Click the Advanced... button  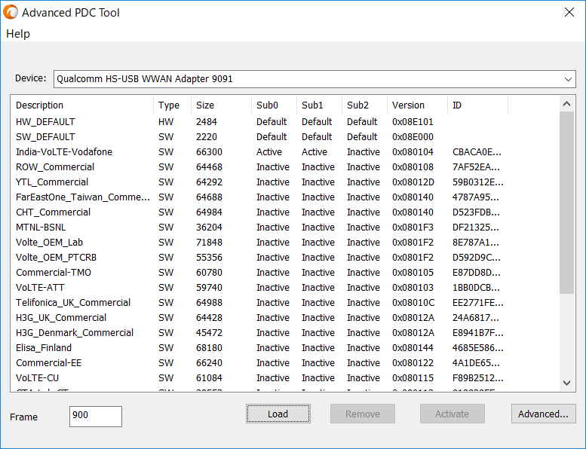pyautogui.click(x=543, y=414)
